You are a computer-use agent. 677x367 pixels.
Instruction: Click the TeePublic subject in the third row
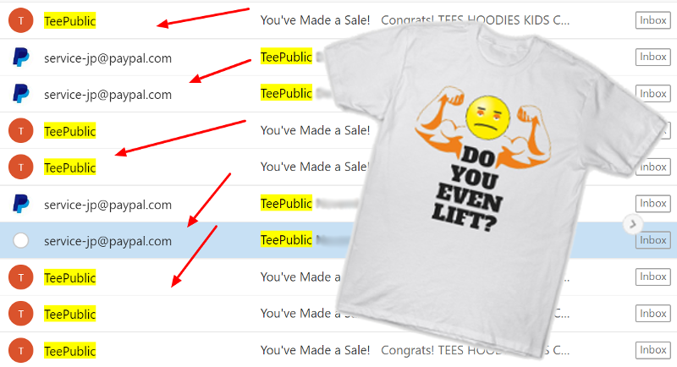[x=286, y=94]
